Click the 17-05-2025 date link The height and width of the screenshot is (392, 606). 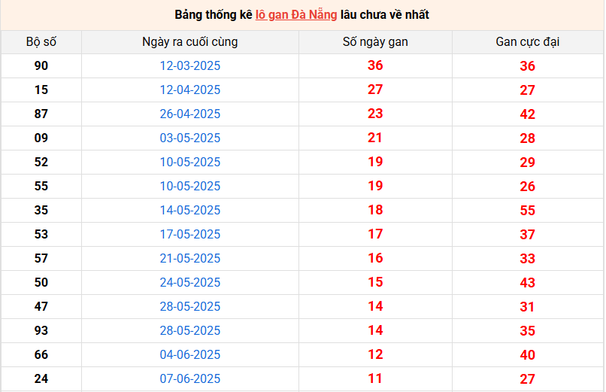(190, 235)
